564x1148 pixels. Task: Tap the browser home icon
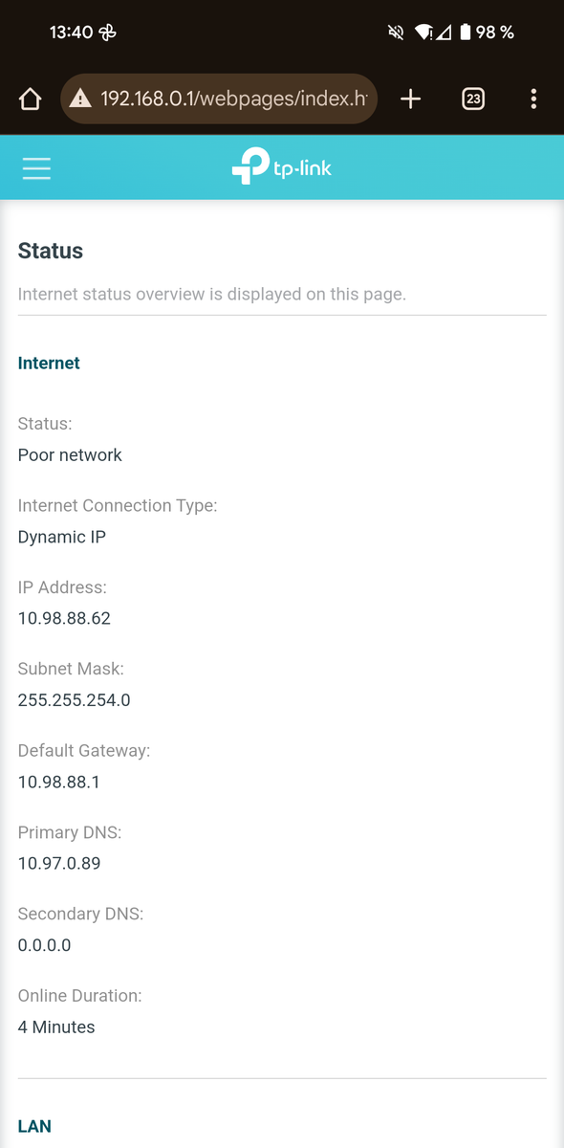30,99
